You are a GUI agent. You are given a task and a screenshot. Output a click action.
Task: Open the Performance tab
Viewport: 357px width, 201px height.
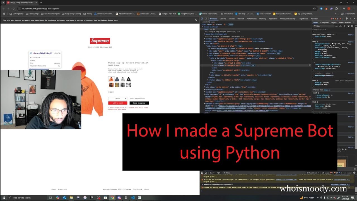[x=252, y=19]
